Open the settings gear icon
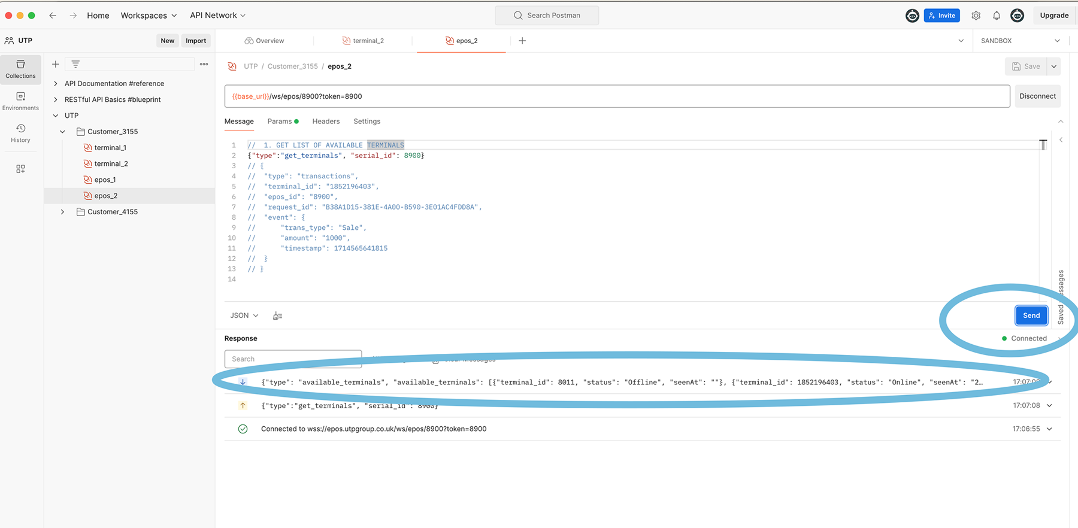1078x528 pixels. [976, 16]
